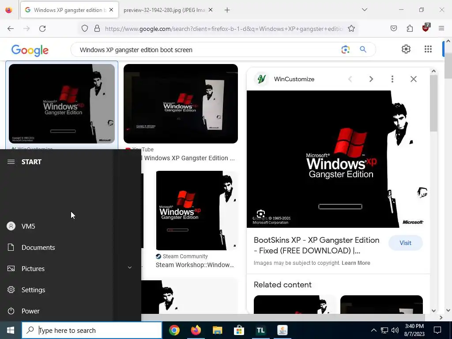Collapse the Start menu hamburger

11,162
